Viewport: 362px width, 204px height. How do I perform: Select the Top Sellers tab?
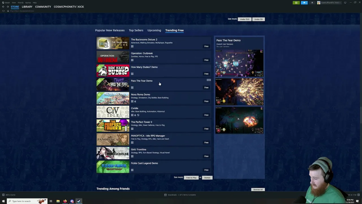(x=136, y=30)
